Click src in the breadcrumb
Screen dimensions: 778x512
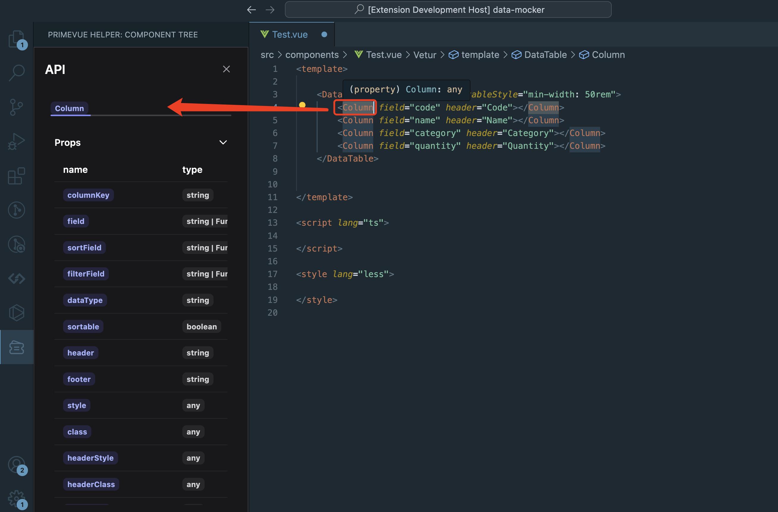pyautogui.click(x=267, y=55)
